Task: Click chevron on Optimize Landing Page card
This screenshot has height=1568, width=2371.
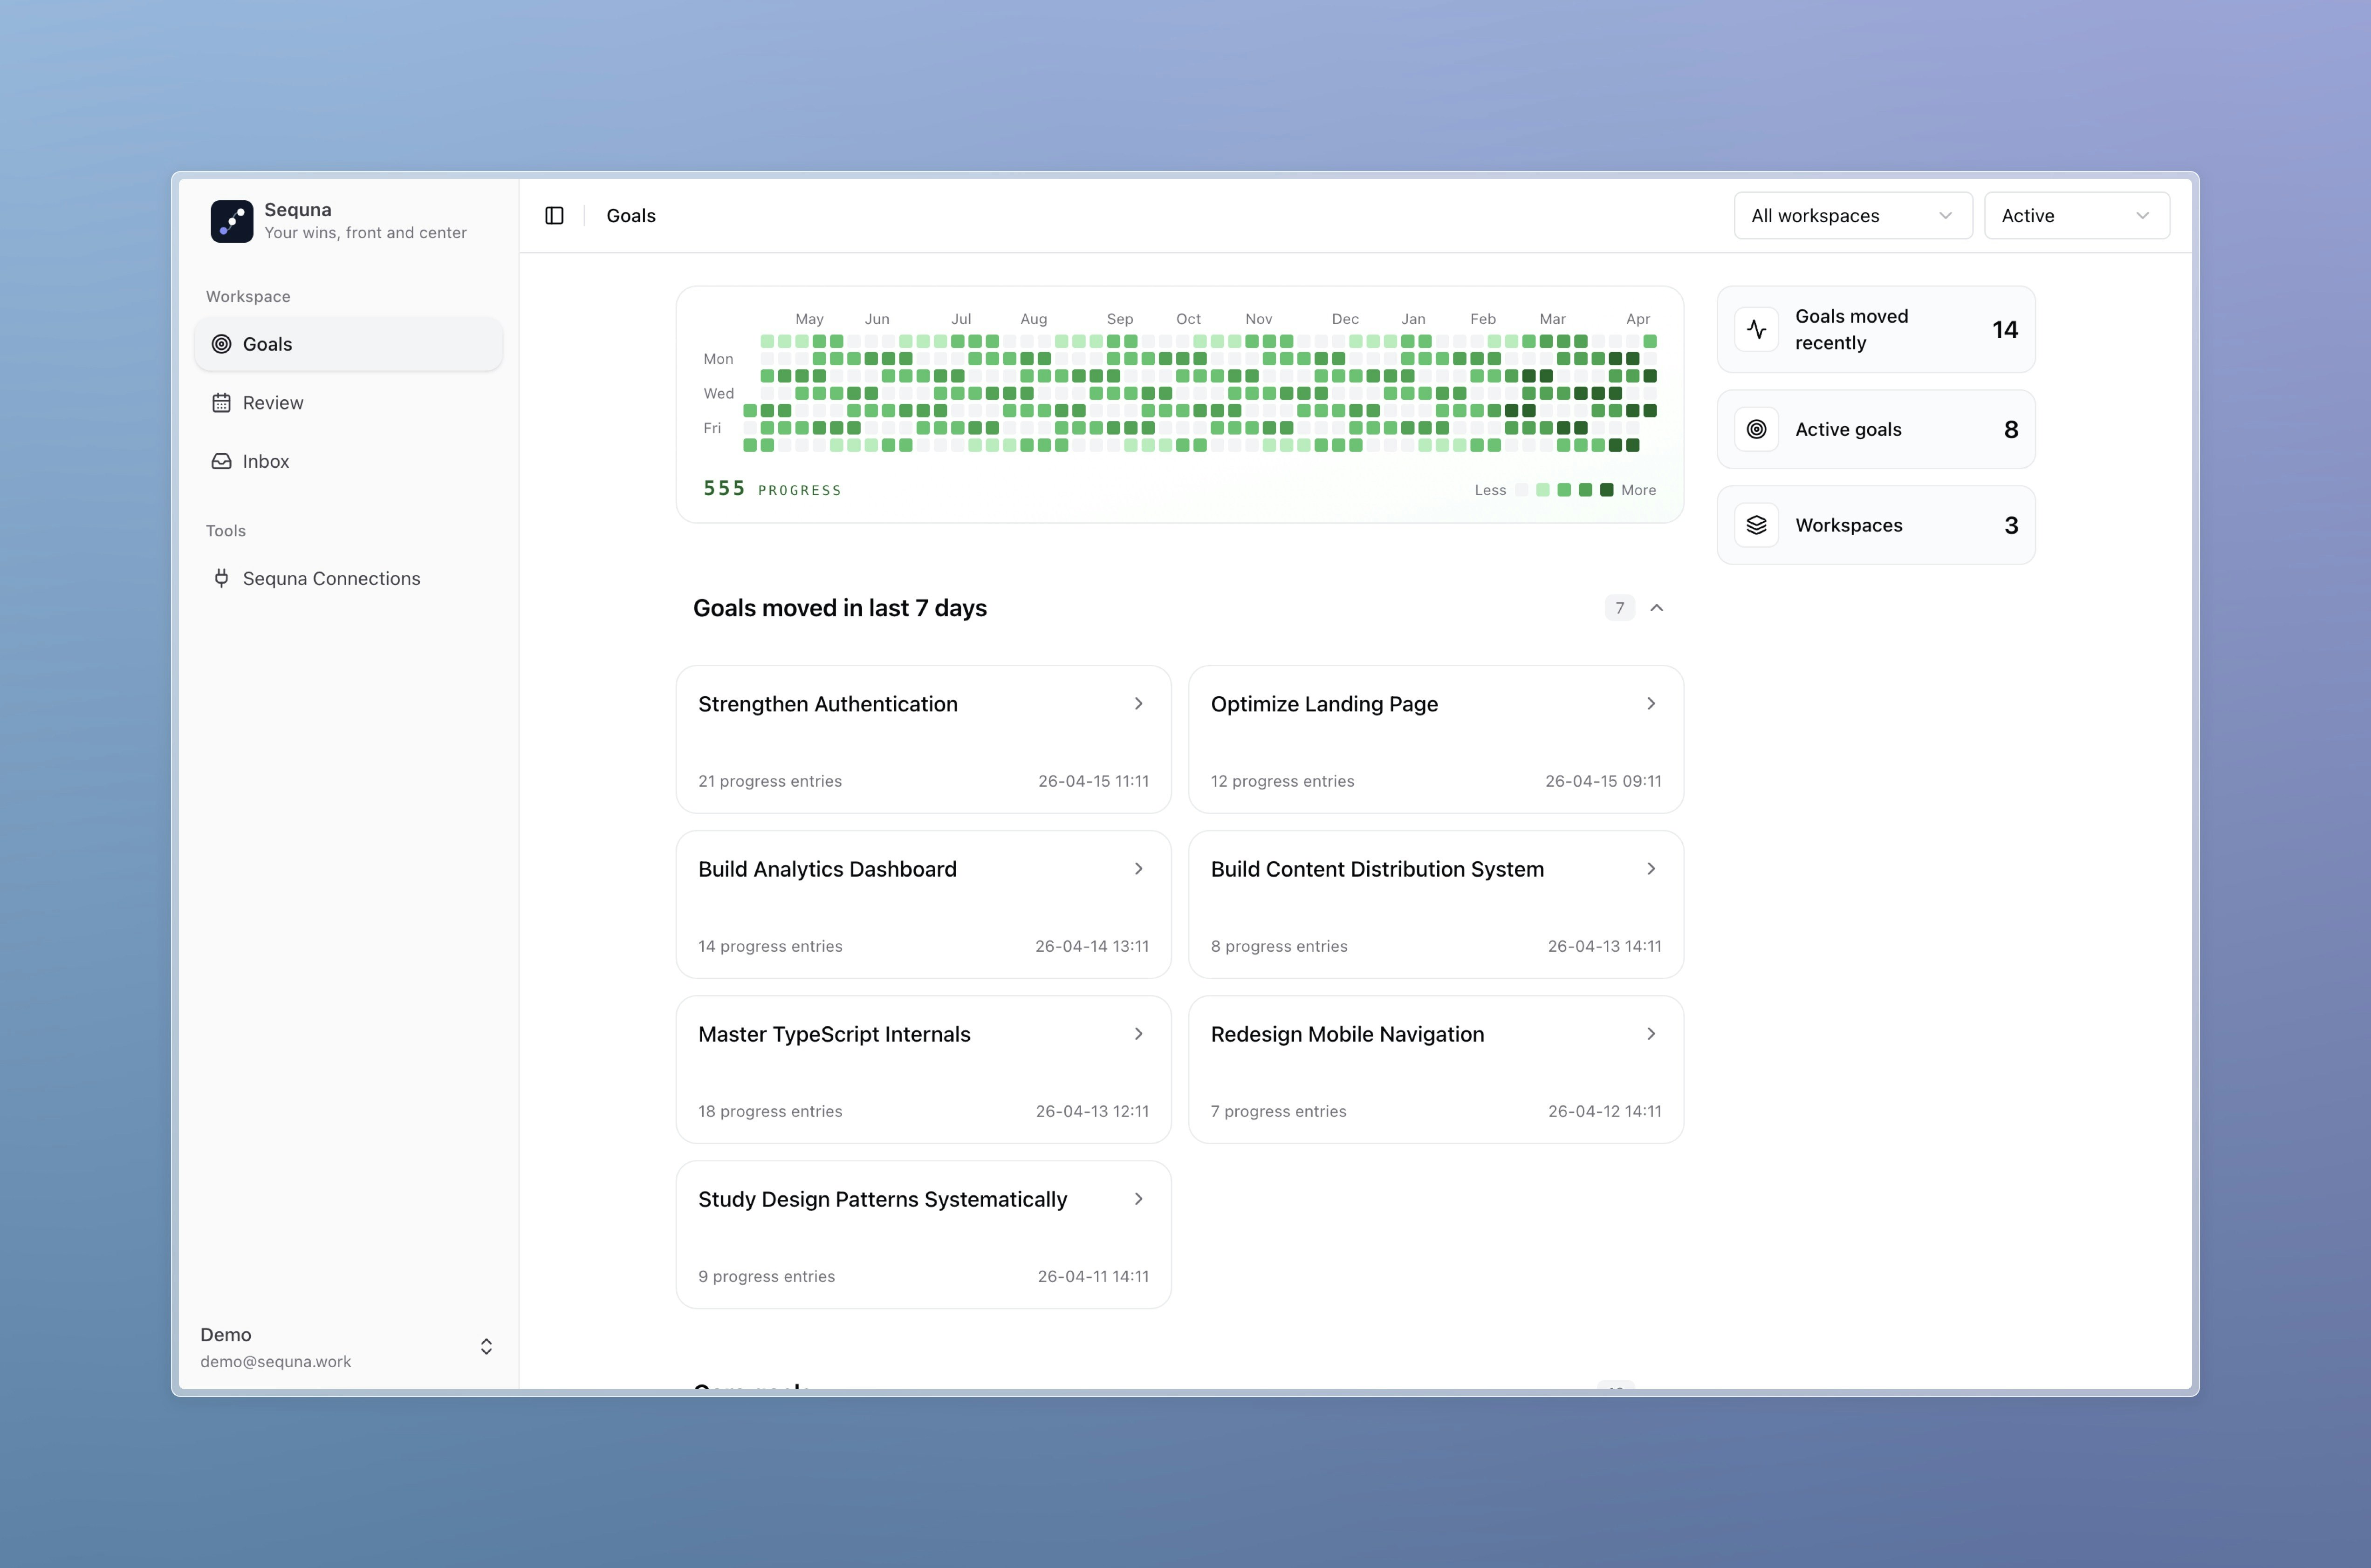Action: [1651, 704]
